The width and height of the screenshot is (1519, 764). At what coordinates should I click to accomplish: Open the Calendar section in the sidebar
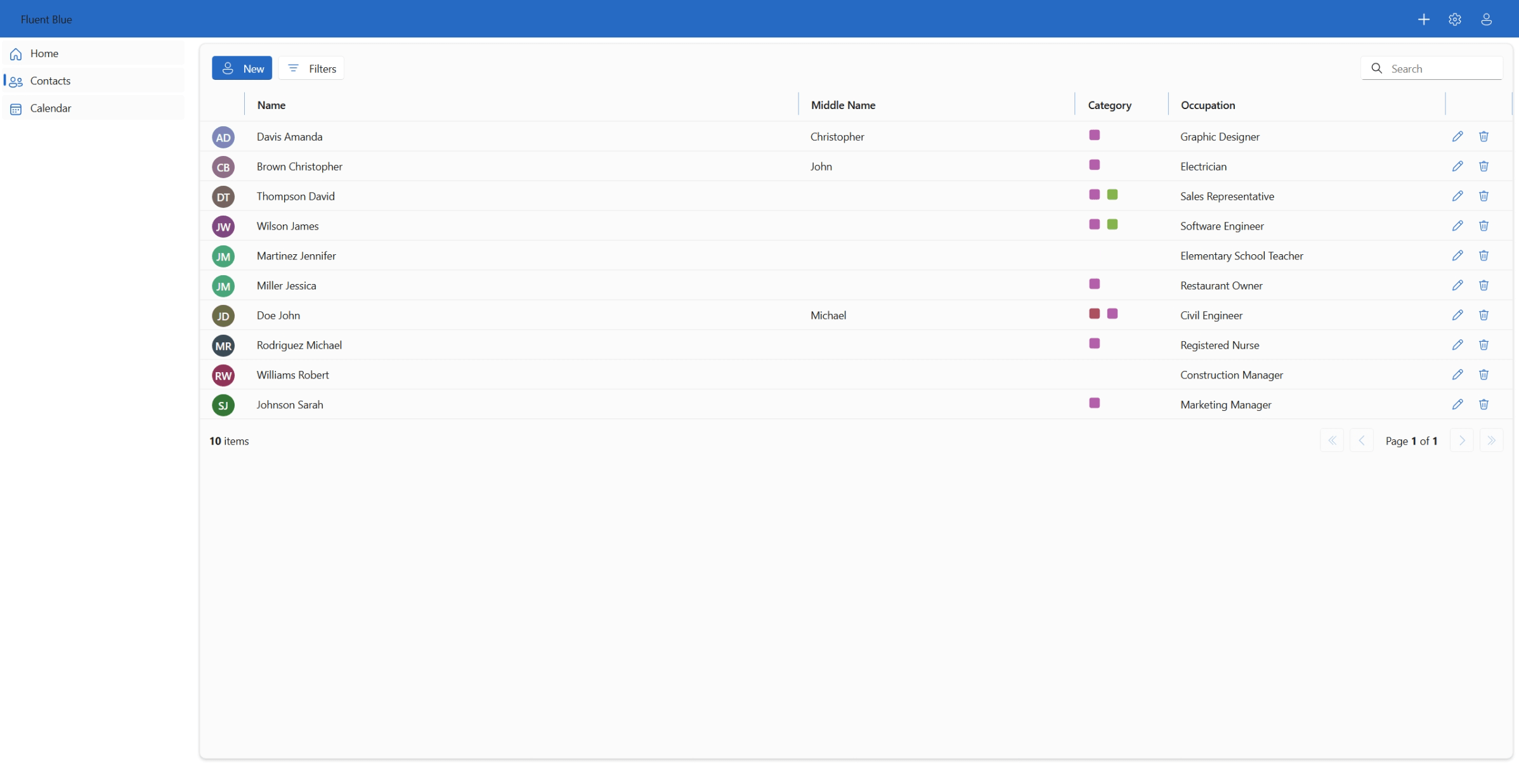(x=51, y=108)
